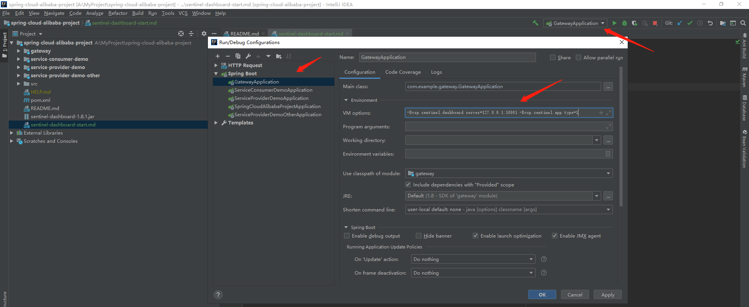
Task: Enable debug output checkbox
Action: (x=347, y=236)
